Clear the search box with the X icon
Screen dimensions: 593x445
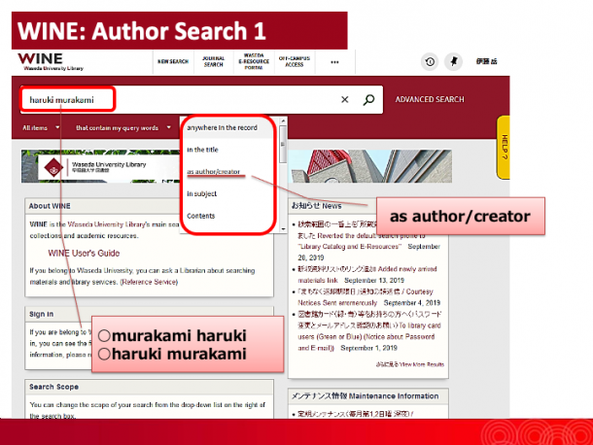point(344,99)
